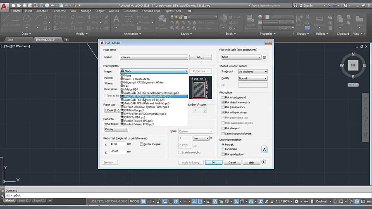372x209 pixels.
Task: Click the keyword search box in title bar
Action: 272,5
